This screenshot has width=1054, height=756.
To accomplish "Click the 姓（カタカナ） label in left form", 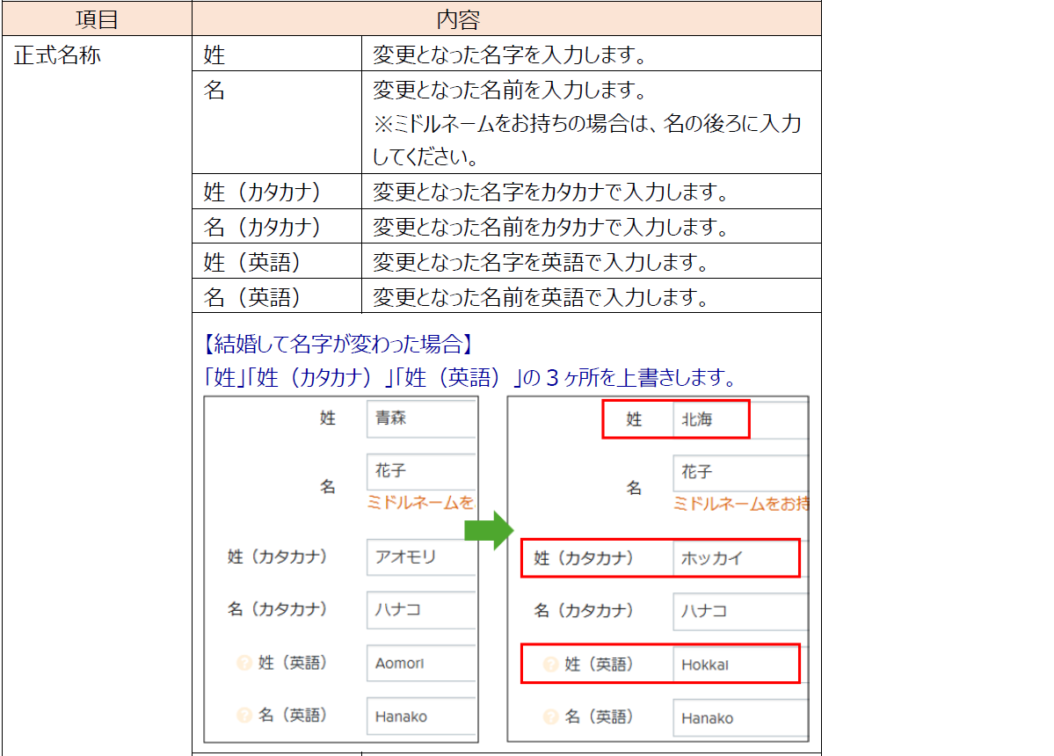I will tap(278, 557).
